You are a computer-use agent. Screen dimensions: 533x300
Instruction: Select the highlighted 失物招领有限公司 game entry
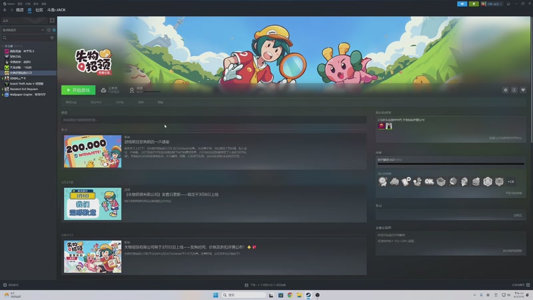click(x=28, y=73)
